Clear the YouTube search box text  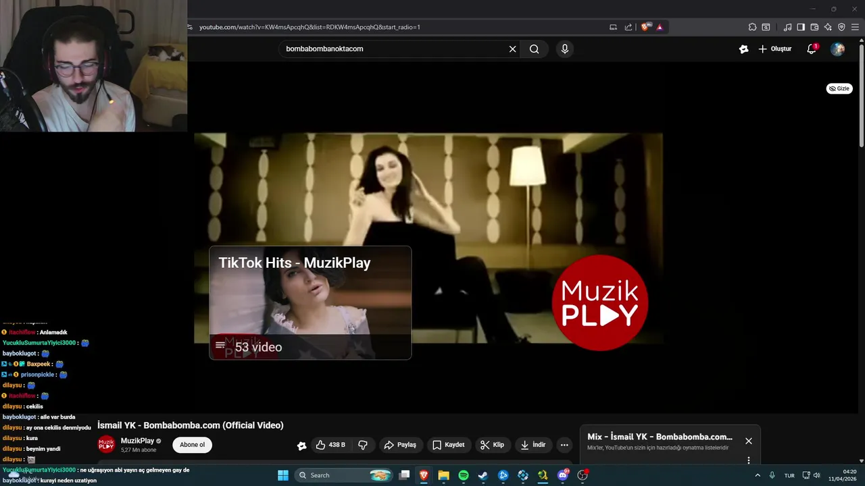tap(512, 49)
